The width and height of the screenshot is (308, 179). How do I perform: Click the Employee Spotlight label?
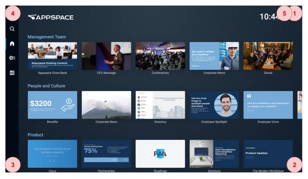point(214,122)
